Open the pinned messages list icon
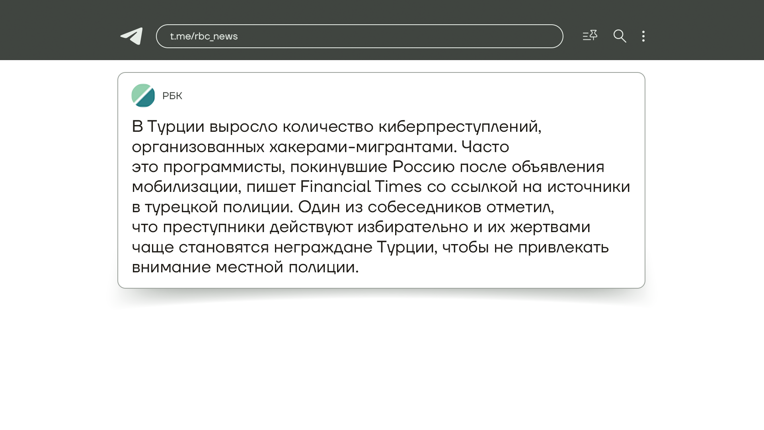Screen dimensions: 764x430 pyautogui.click(x=590, y=36)
